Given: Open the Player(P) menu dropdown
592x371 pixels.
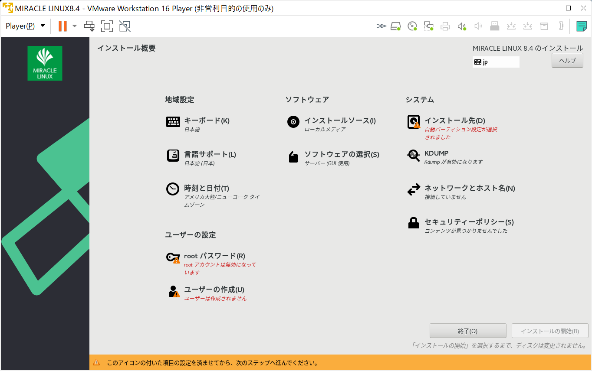Looking at the screenshot, I should tap(25, 26).
